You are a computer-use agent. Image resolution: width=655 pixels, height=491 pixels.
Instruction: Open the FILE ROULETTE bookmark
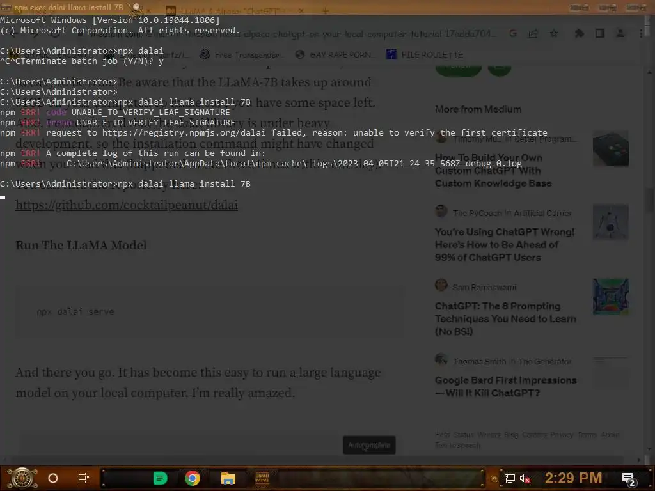pos(425,55)
